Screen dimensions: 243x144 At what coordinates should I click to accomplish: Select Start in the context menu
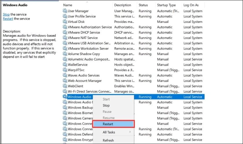tap(106, 99)
